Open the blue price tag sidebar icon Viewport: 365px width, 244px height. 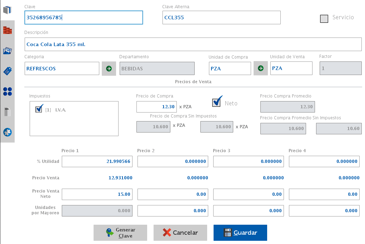click(7, 71)
